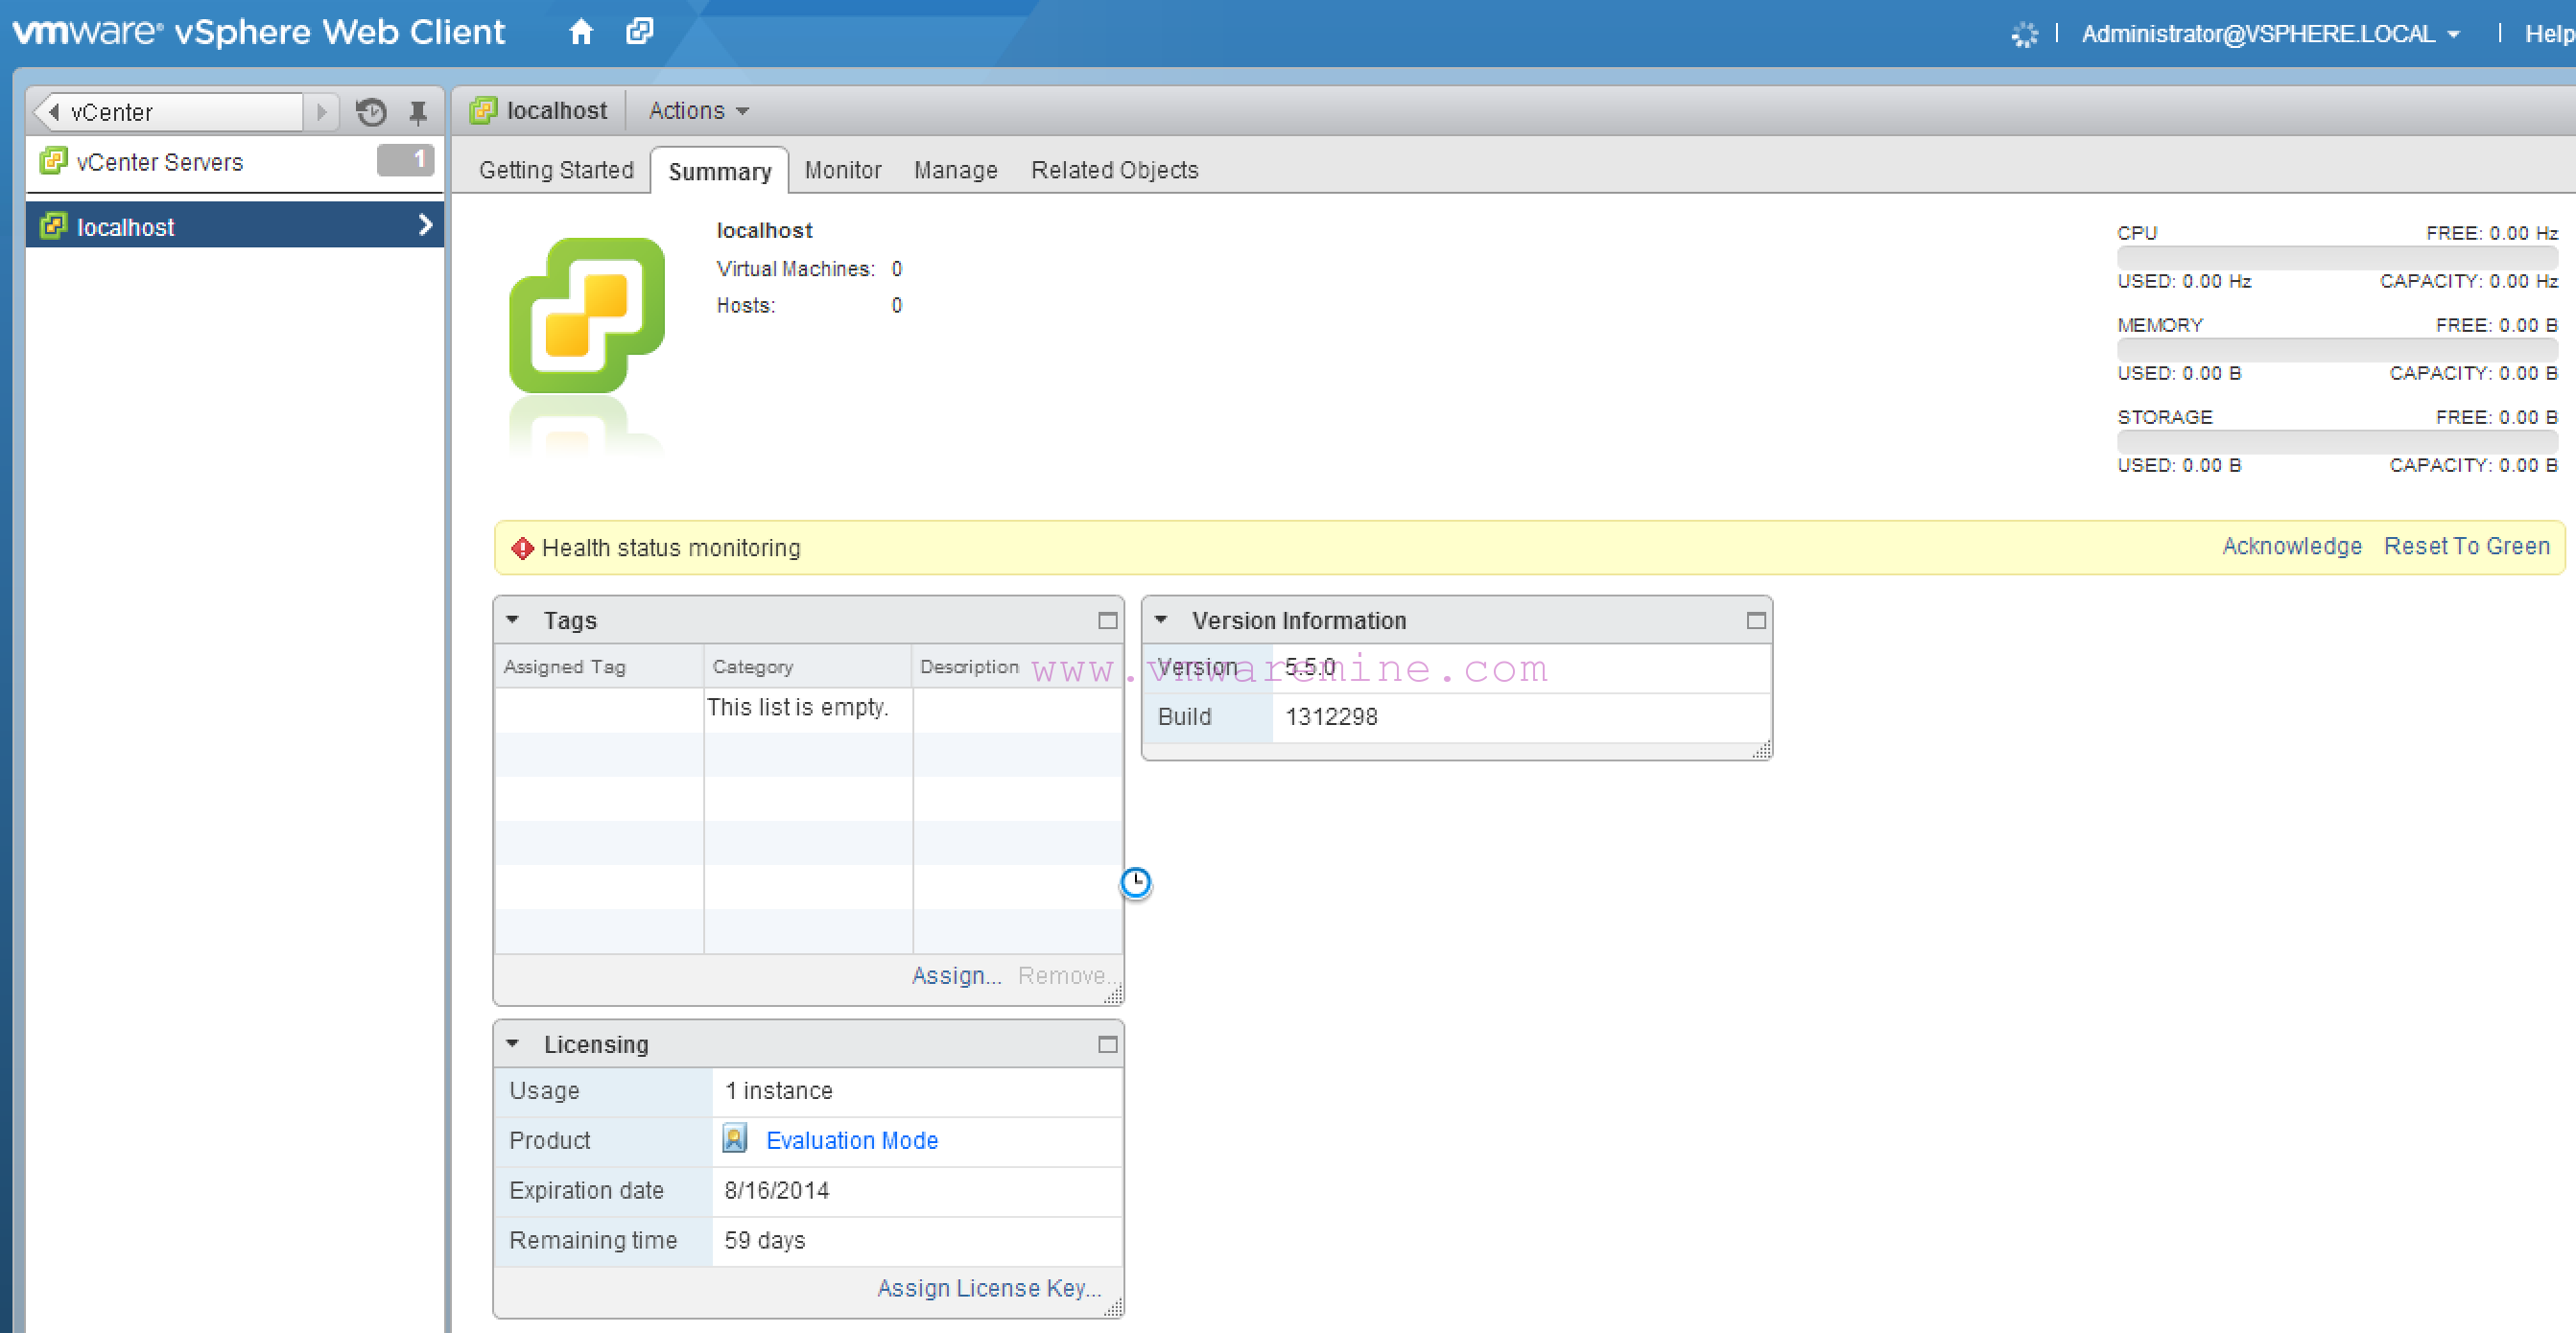Select the Summary tab

720,171
